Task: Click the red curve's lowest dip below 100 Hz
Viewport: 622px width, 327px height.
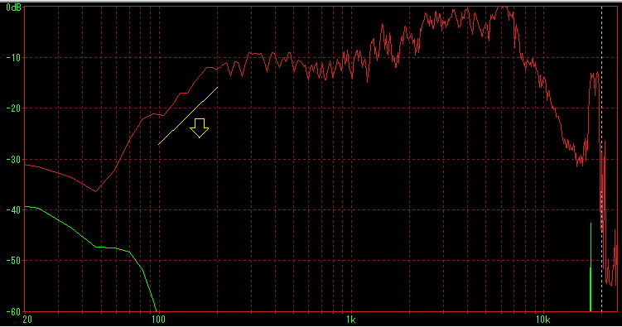Action: pos(95,191)
